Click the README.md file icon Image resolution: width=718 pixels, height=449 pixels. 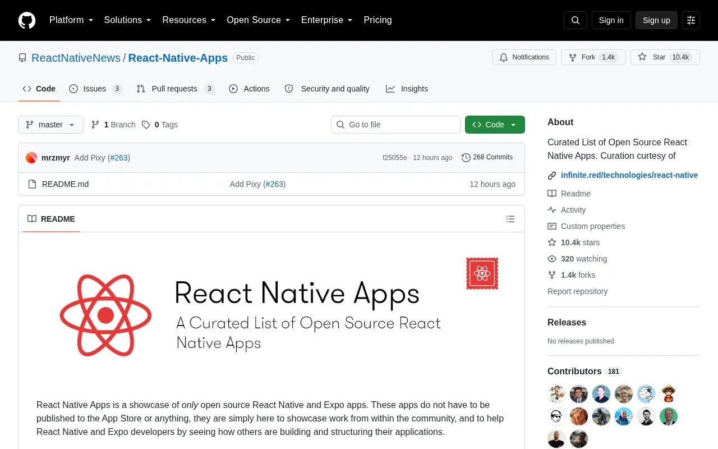coord(32,184)
